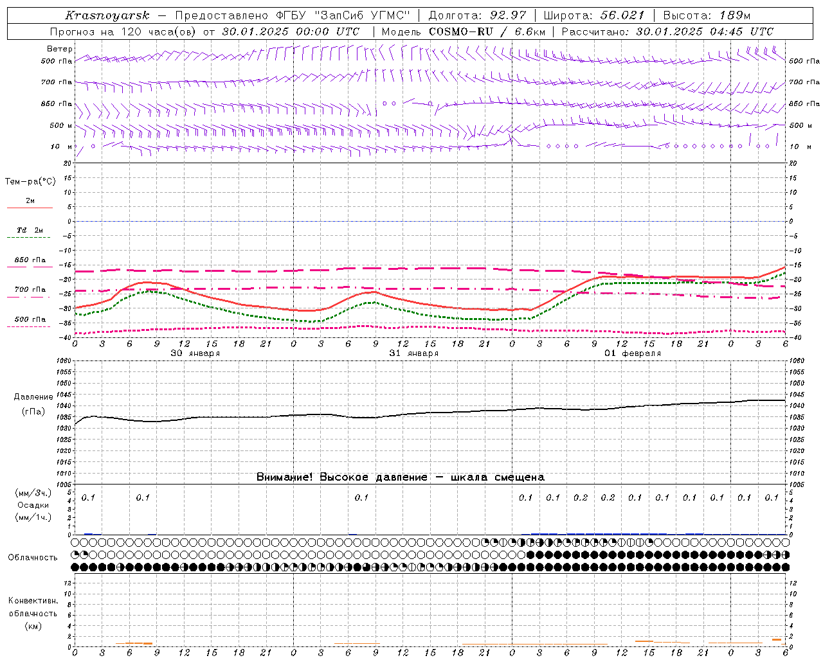Click the "01 февраля" date label
The height and width of the screenshot is (658, 823).
[633, 353]
